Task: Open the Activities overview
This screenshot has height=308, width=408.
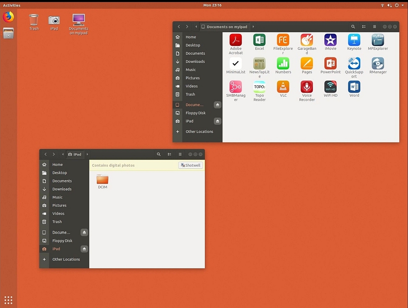Action: (x=12, y=5)
